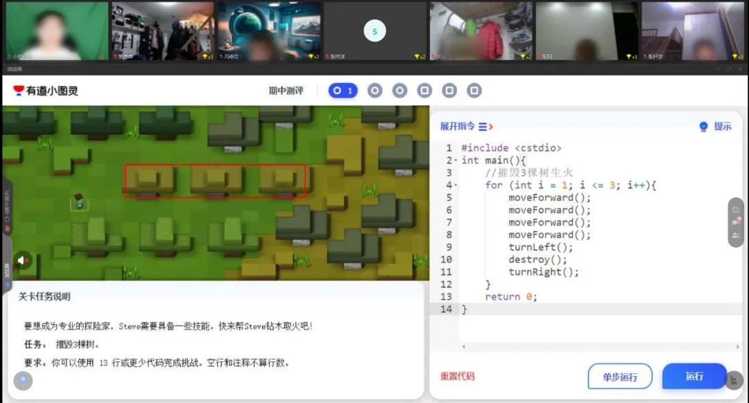The image size is (749, 403).
Task: Select the middle square level indicator
Action: [x=449, y=91]
